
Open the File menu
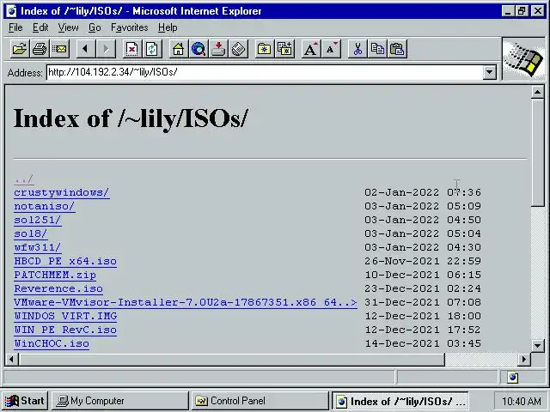click(15, 27)
